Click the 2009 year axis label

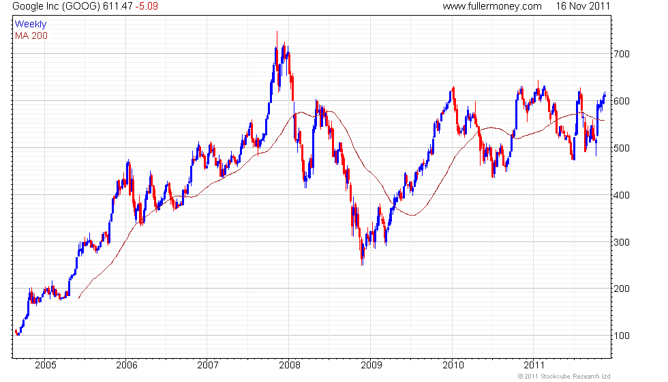[371, 365]
